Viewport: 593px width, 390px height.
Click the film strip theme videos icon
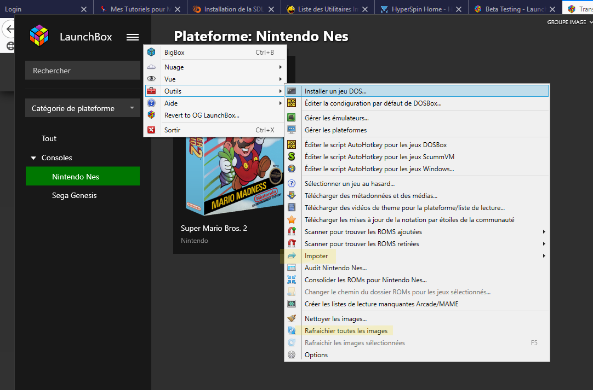(x=292, y=207)
